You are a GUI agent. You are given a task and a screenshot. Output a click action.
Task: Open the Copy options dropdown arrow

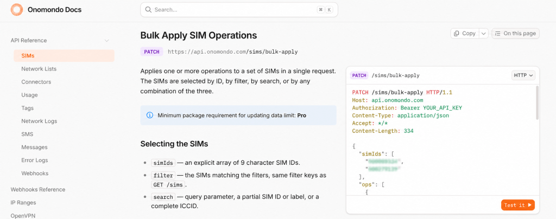point(484,33)
